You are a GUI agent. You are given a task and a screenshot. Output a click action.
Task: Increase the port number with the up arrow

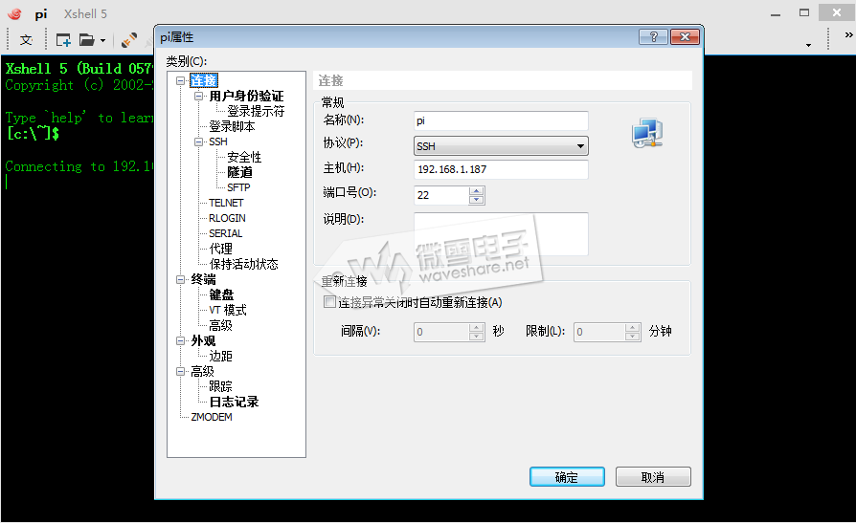point(477,191)
